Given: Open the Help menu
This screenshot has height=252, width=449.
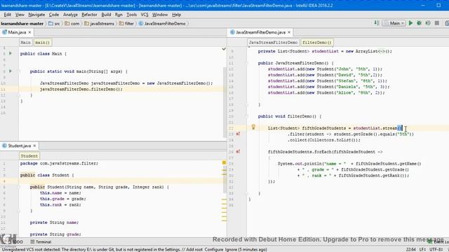Looking at the screenshot, I should pyautogui.click(x=176, y=15).
